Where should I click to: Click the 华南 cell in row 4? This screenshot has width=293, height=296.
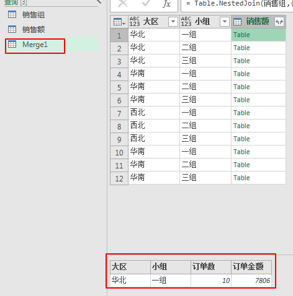(x=154, y=74)
